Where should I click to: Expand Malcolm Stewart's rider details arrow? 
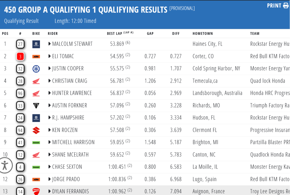[50, 44]
